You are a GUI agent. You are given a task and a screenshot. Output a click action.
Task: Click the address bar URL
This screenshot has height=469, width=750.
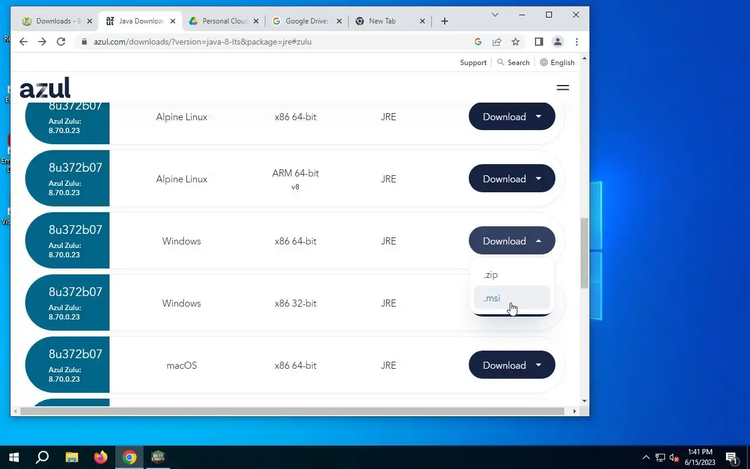202,42
